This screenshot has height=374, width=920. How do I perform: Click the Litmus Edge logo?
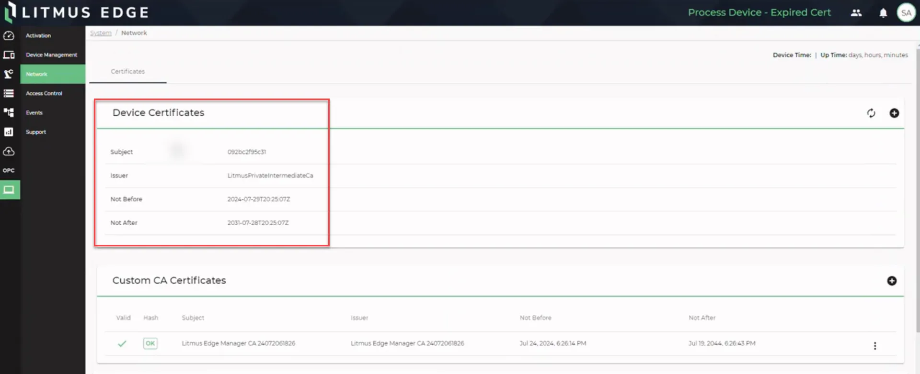77,12
